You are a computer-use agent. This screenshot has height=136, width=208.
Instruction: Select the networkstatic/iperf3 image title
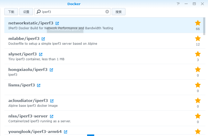coord(31,23)
